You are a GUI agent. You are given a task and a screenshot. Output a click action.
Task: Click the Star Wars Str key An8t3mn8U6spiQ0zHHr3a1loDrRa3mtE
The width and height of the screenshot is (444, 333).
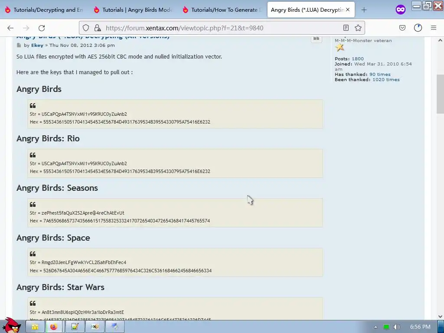83,312
